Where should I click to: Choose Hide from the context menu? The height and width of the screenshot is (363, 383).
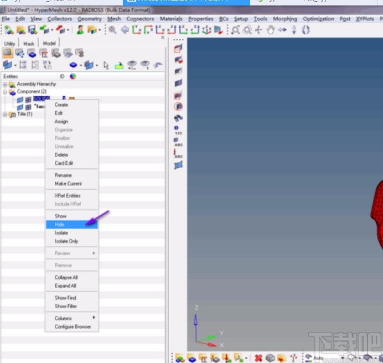(x=60, y=224)
